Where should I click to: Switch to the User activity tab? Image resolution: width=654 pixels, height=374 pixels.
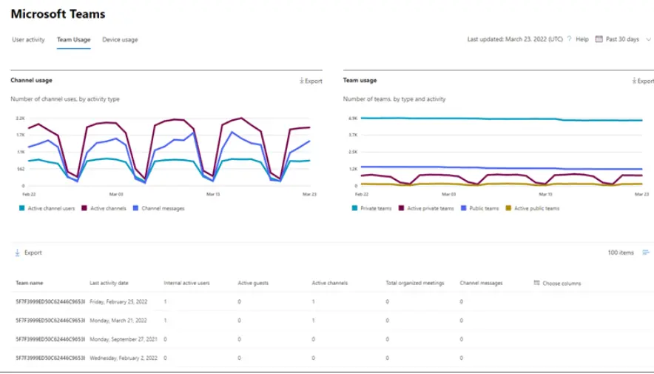click(28, 40)
